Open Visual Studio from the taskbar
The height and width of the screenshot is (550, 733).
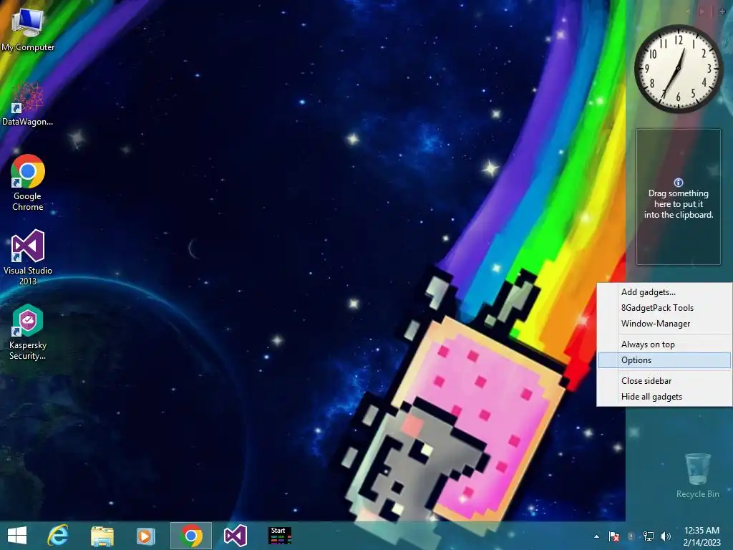[235, 536]
